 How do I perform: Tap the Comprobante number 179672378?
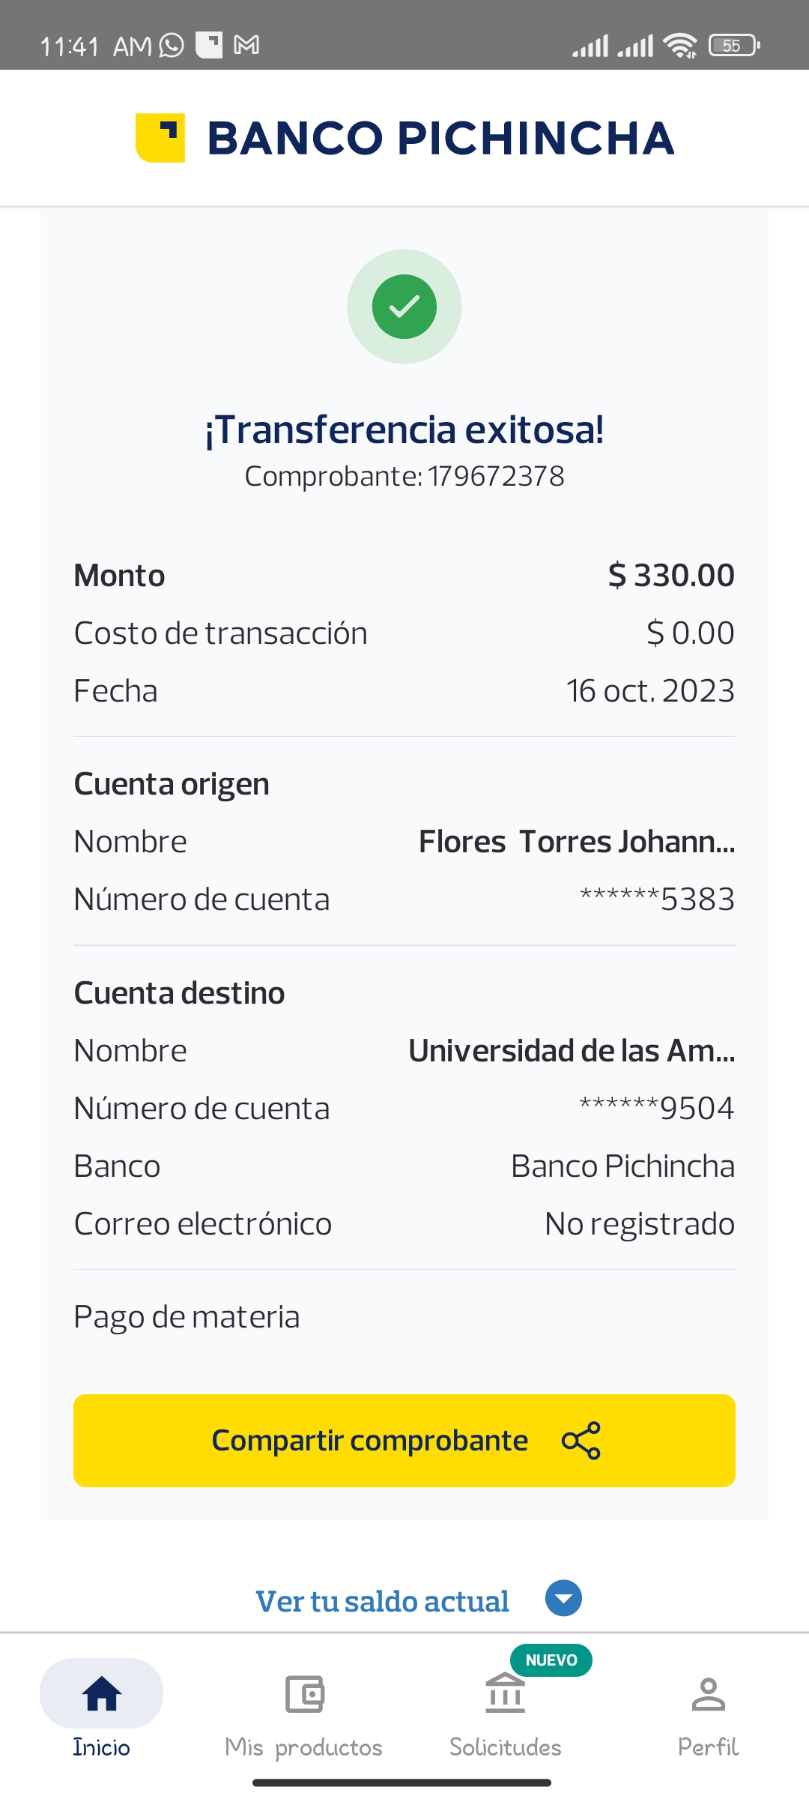496,476
